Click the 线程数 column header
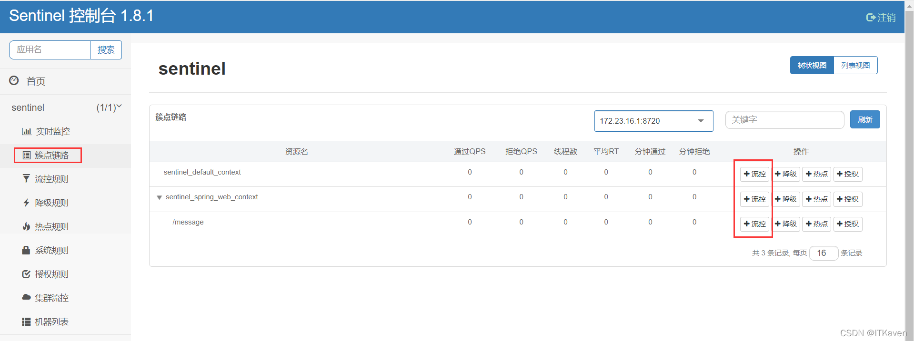Viewport: 914px width, 341px height. pos(565,152)
